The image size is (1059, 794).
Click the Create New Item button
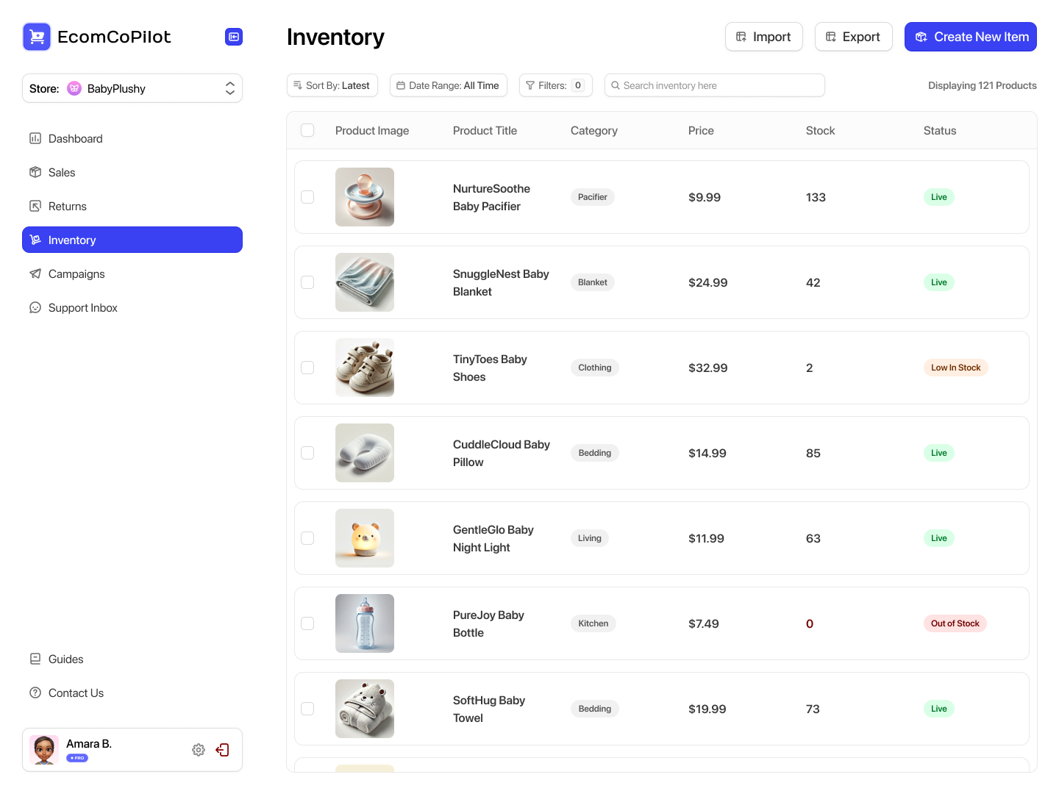[x=970, y=36]
